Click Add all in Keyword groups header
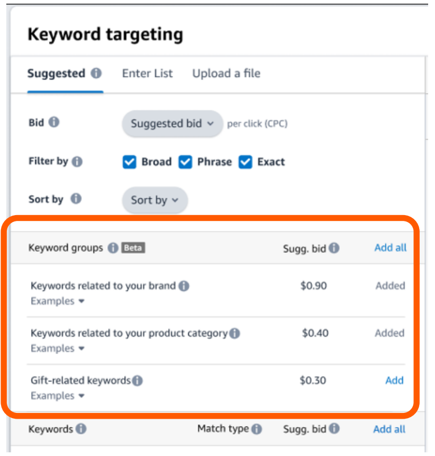This screenshot has width=435, height=456. pos(390,248)
